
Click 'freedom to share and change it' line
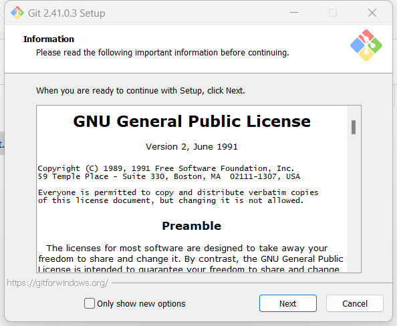190,259
